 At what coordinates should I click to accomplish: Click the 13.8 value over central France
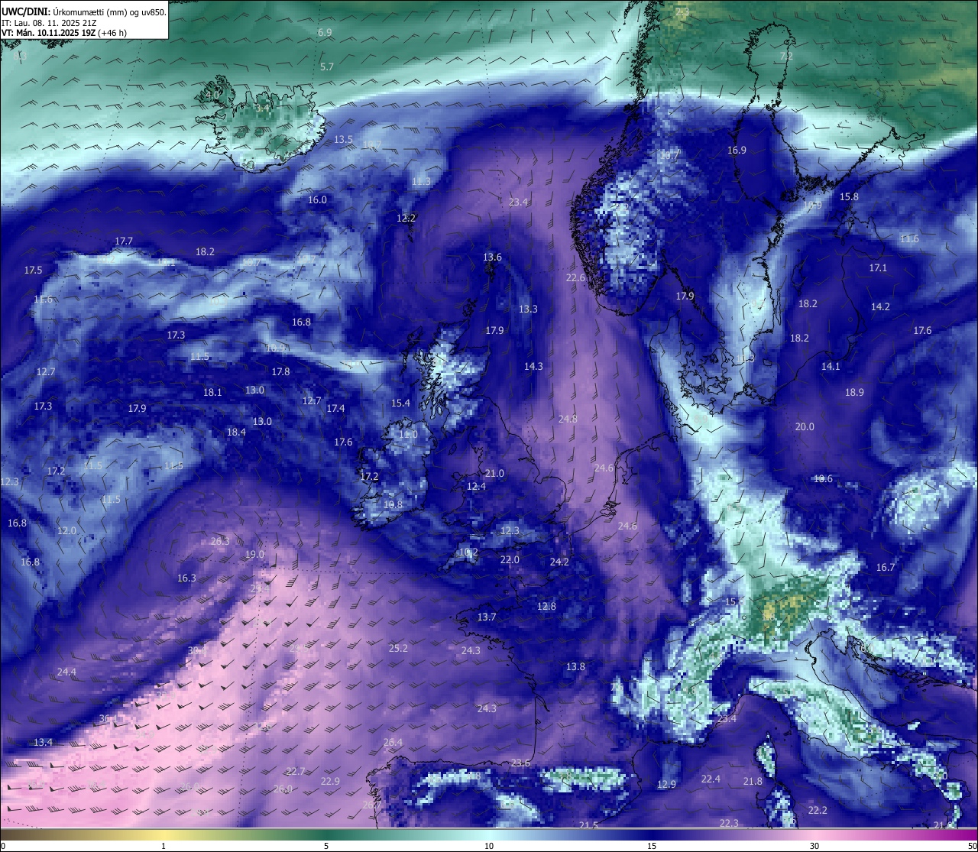[x=575, y=667]
